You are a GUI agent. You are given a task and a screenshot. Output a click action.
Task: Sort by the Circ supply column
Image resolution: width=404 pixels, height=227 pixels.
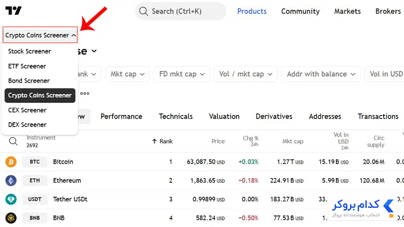pos(376,141)
